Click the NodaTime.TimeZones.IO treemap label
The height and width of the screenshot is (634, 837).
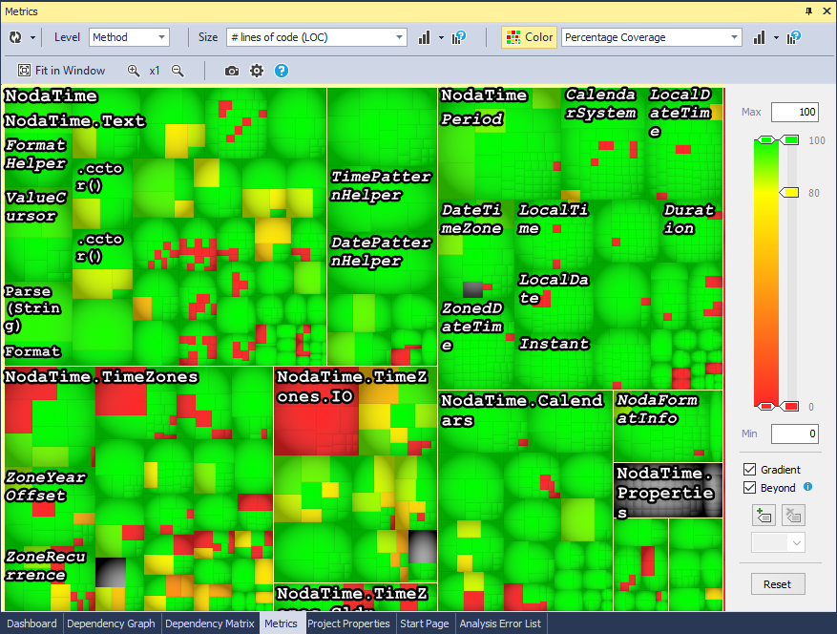[x=352, y=386]
